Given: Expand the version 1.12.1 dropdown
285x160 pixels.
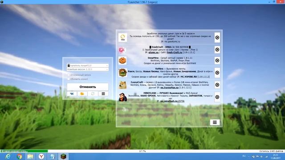Looking at the screenshot, I should coord(107,69).
